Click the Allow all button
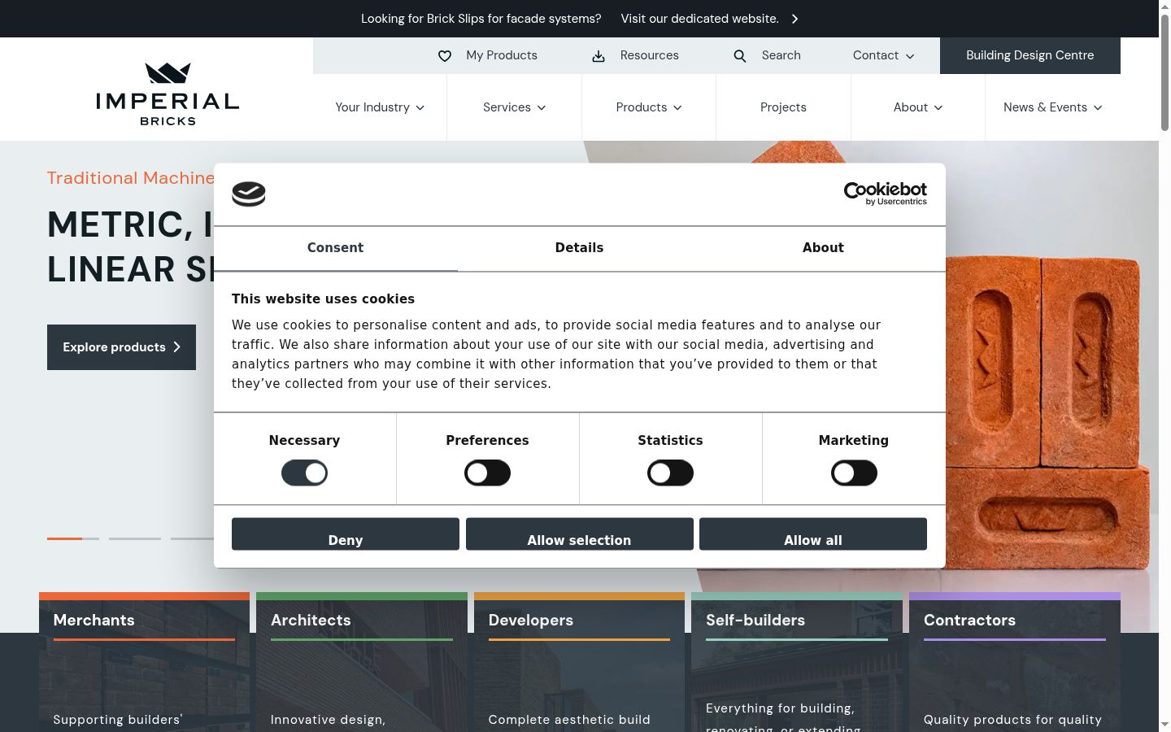Viewport: 1171px width, 732px height. click(813, 534)
